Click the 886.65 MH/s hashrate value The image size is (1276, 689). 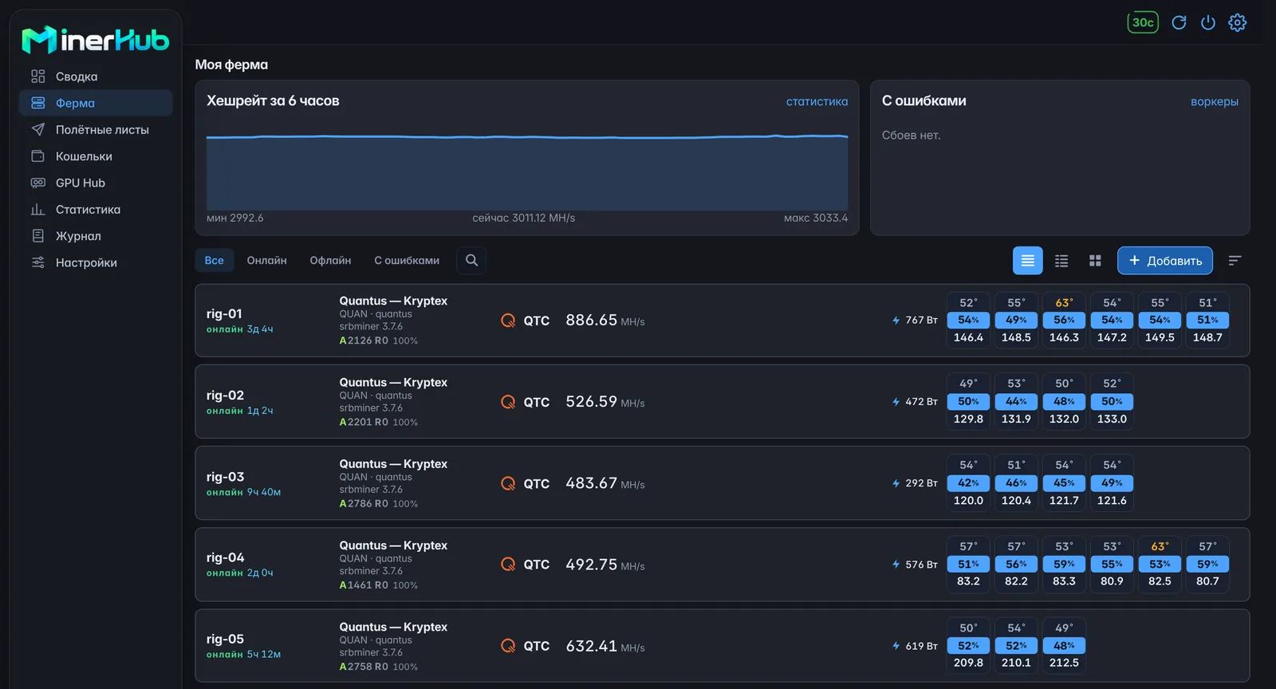[x=605, y=321]
